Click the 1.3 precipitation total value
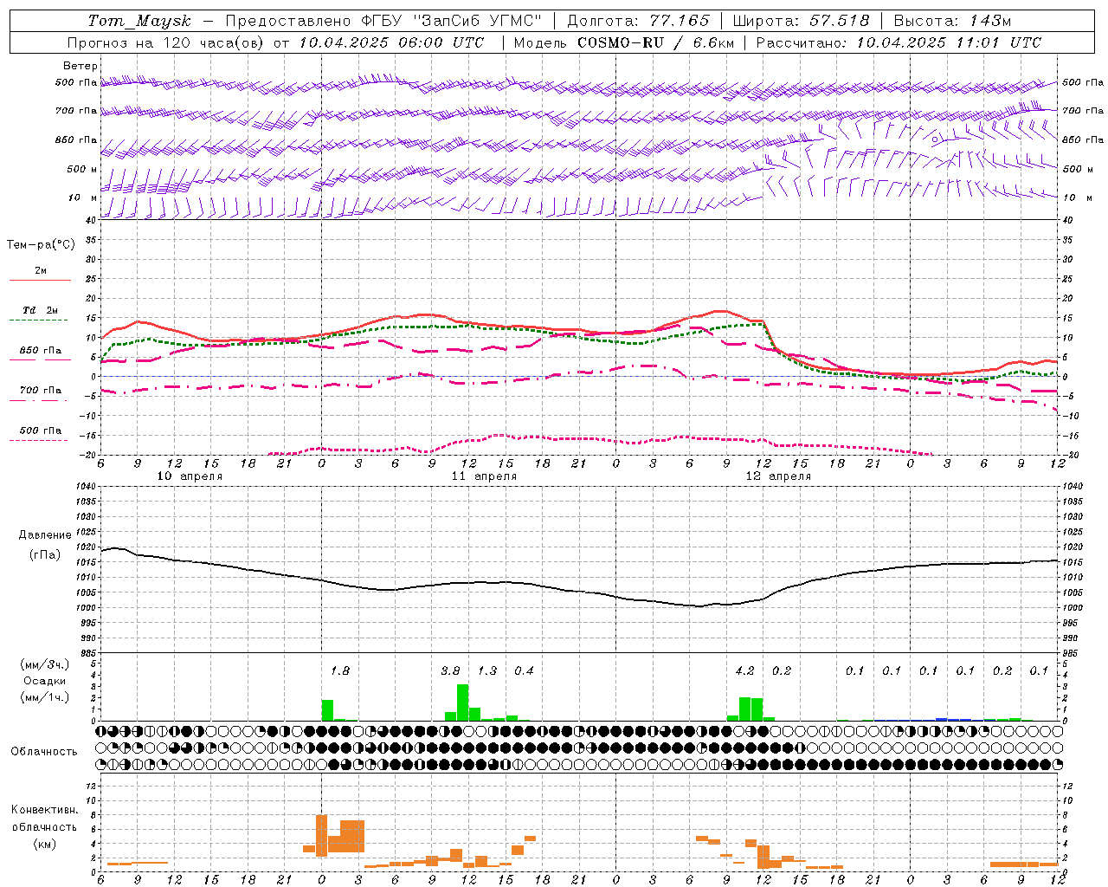1108x887 pixels. 487,670
